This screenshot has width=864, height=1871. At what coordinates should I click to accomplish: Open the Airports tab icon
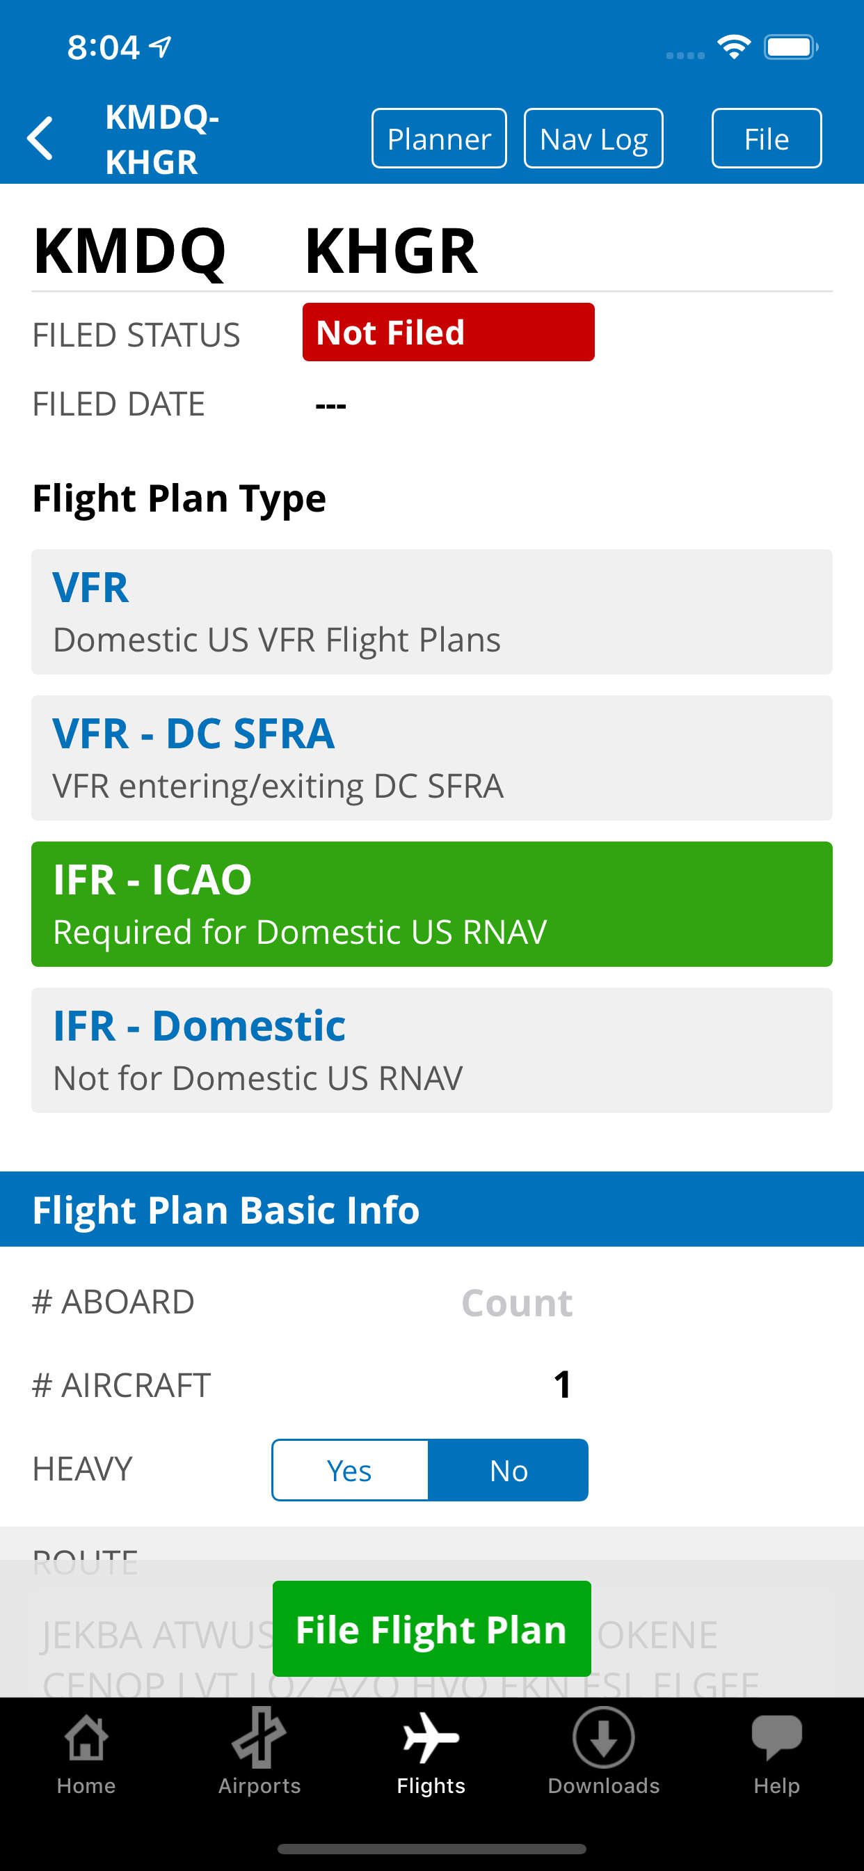coord(259,1739)
